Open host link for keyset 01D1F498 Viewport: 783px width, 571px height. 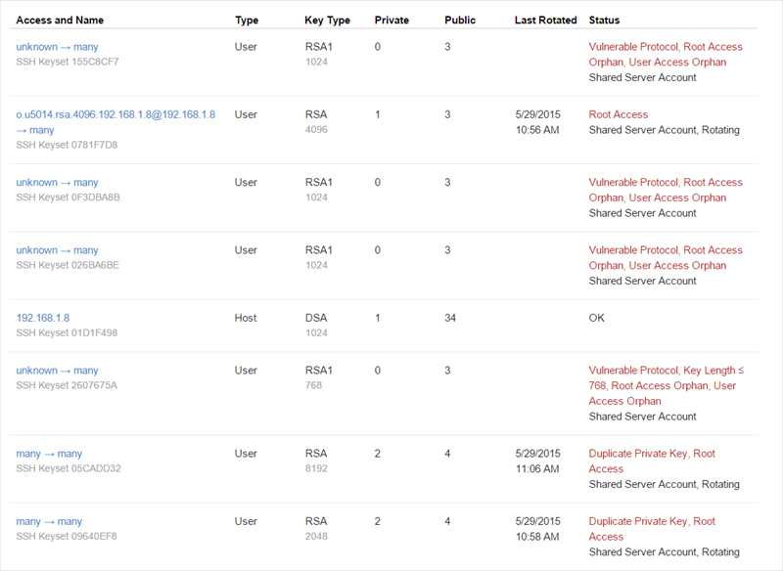coord(42,318)
